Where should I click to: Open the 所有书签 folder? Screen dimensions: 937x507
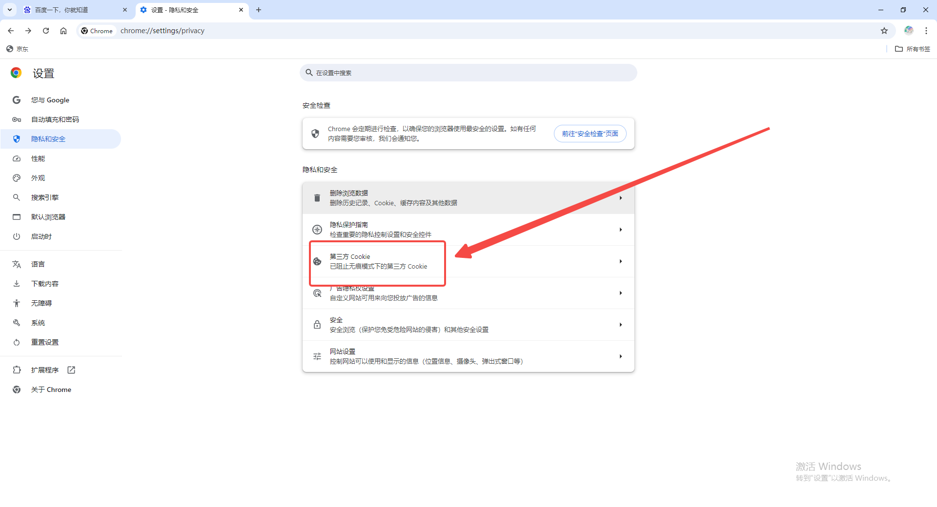pos(913,49)
